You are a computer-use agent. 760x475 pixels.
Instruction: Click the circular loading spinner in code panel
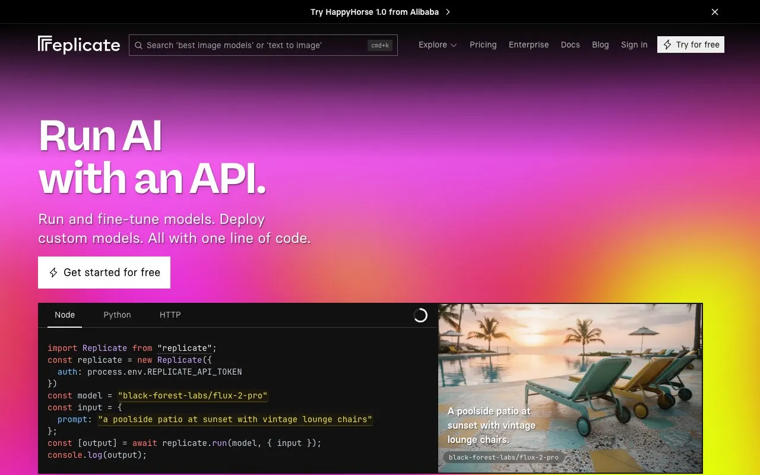[x=420, y=315]
